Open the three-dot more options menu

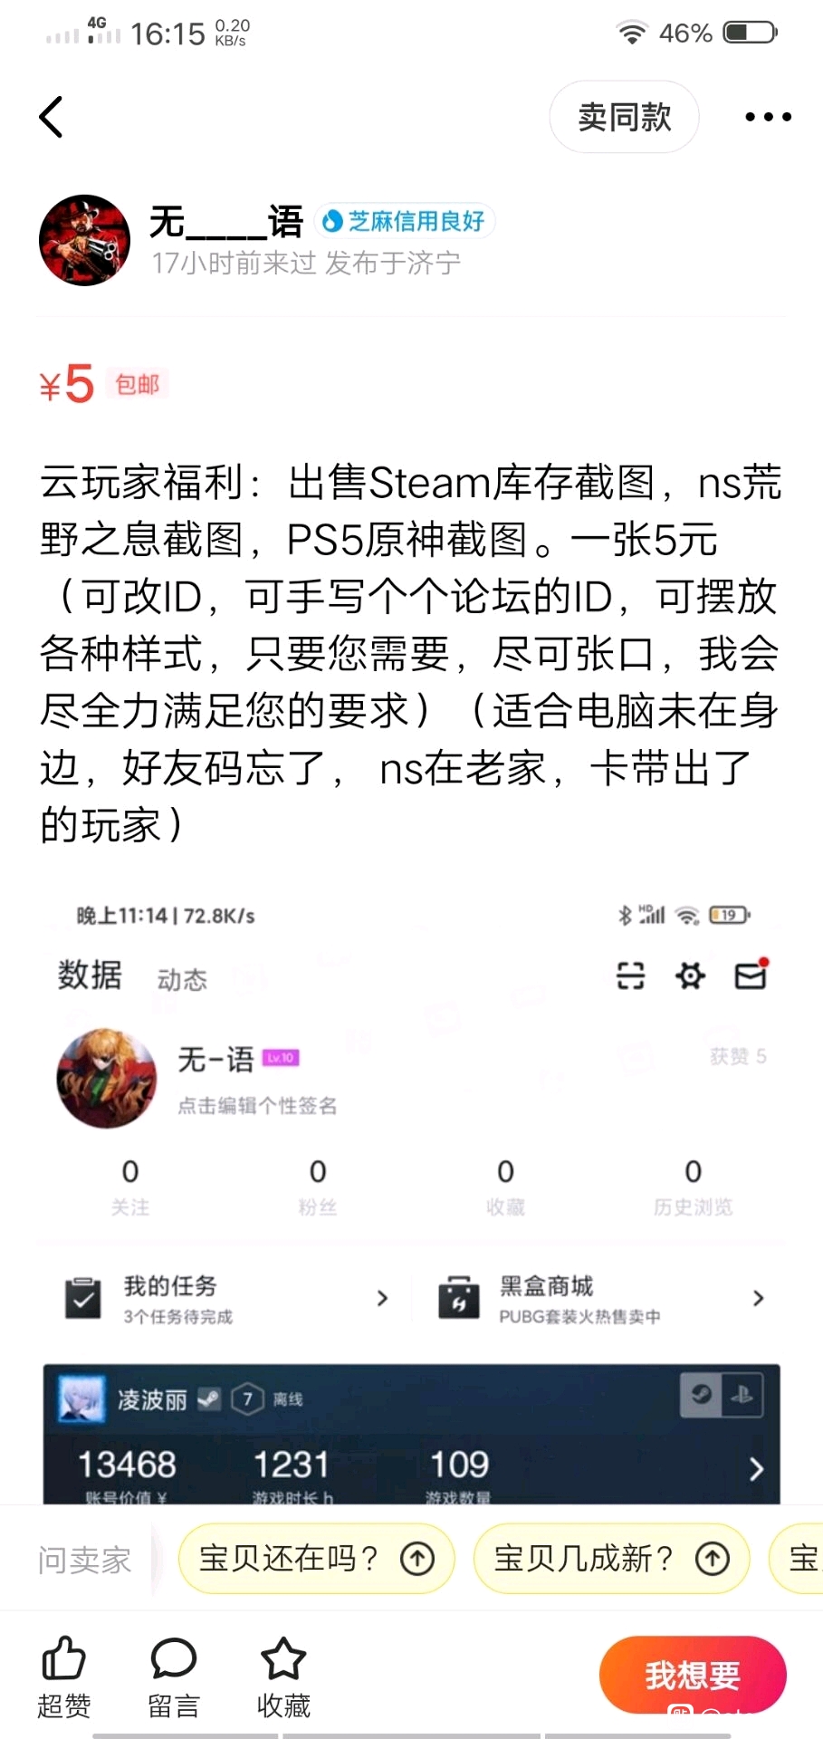768,117
